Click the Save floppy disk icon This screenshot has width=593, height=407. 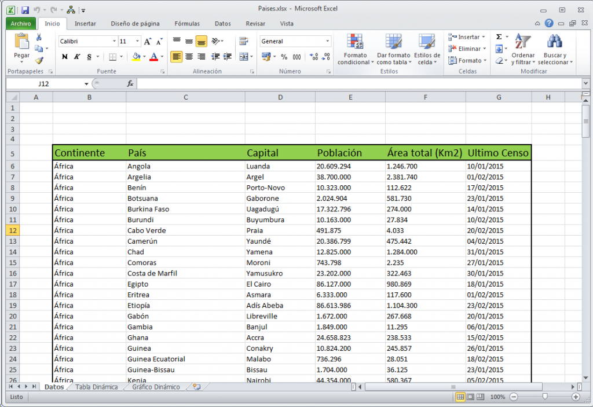pyautogui.click(x=25, y=10)
